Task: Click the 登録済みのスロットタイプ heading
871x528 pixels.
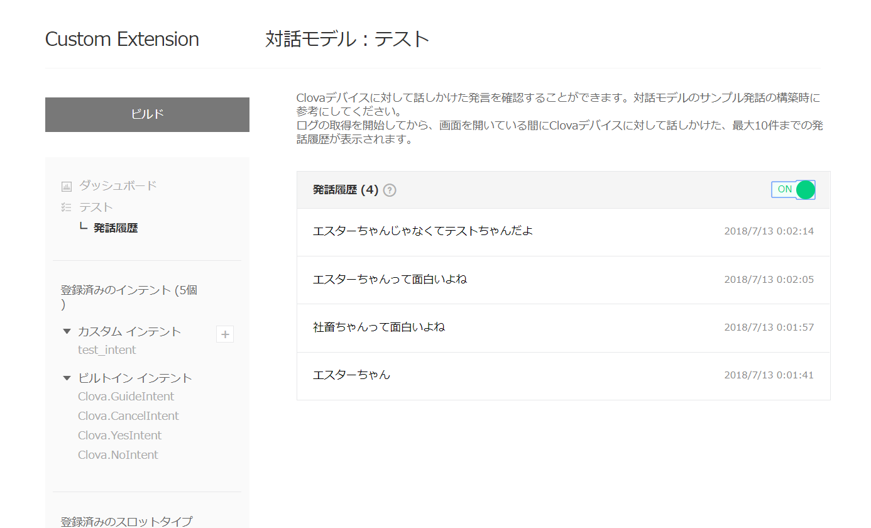Action: [x=126, y=521]
